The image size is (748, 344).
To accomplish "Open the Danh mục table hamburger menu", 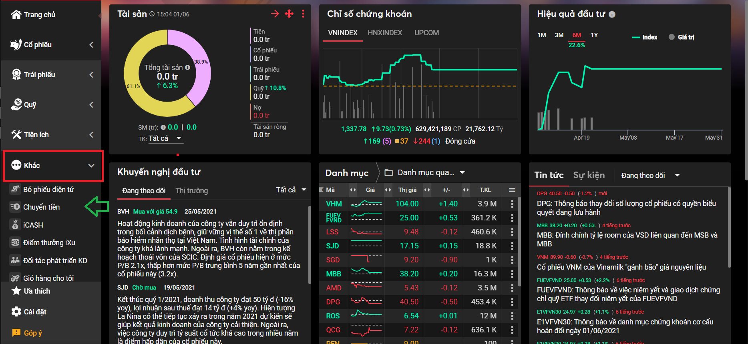I will tap(512, 190).
